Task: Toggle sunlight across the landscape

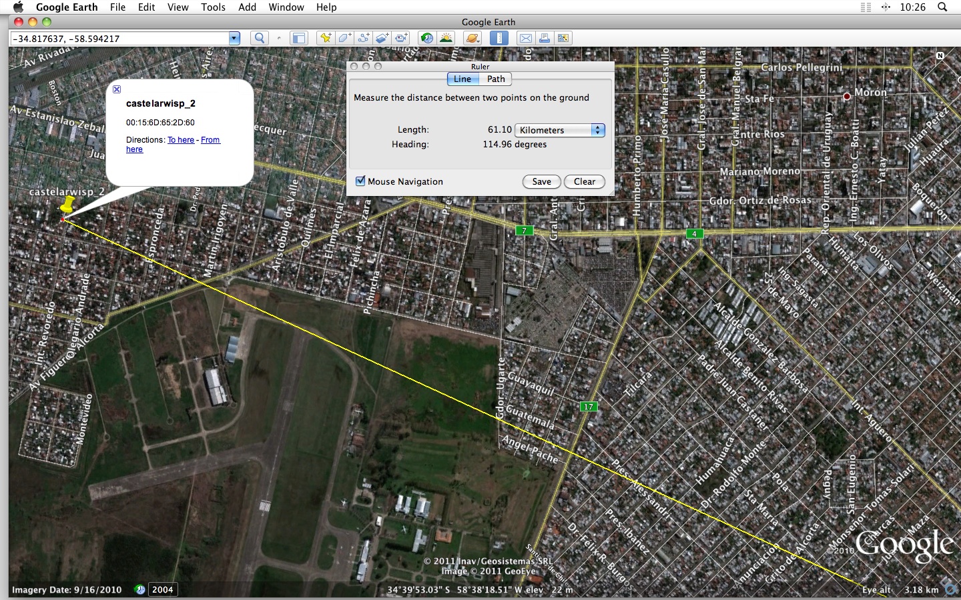Action: click(x=446, y=38)
